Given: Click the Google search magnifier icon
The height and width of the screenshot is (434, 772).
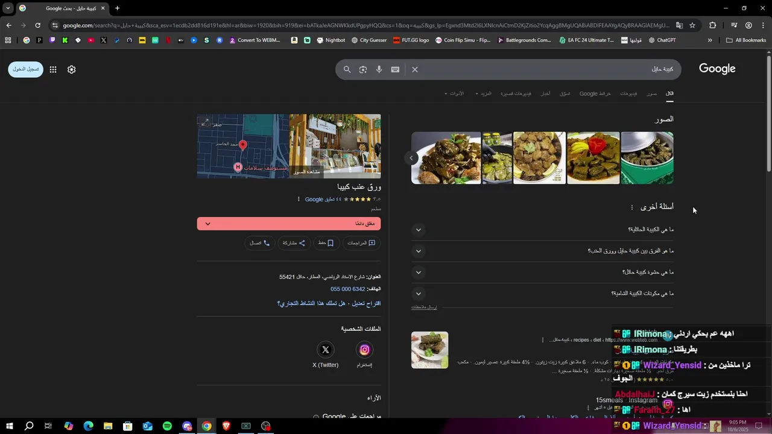Looking at the screenshot, I should point(347,69).
